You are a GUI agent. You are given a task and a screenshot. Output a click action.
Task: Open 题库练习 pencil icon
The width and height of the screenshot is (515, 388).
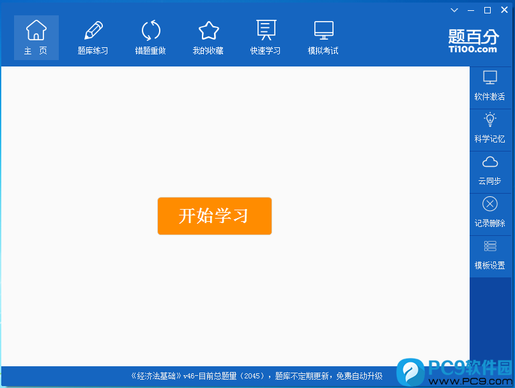(x=93, y=31)
